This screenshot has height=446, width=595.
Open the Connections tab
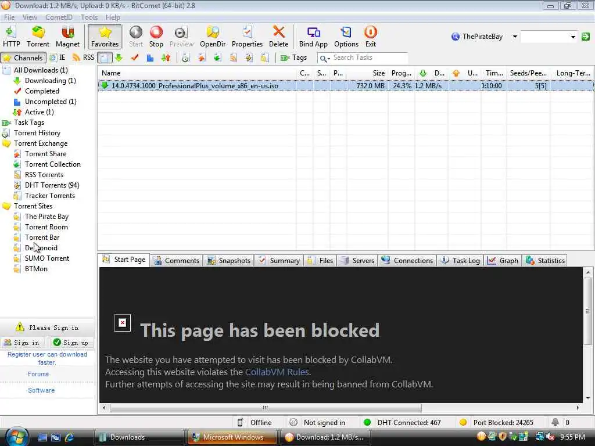tap(407, 261)
